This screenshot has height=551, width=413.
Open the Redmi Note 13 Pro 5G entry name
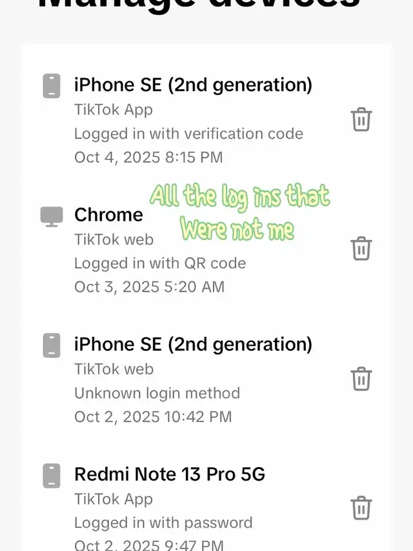(170, 474)
